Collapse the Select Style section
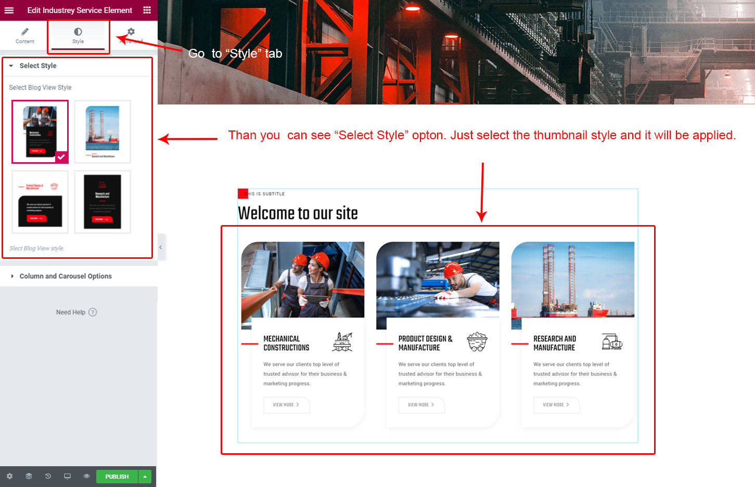755x487 pixels. point(11,66)
